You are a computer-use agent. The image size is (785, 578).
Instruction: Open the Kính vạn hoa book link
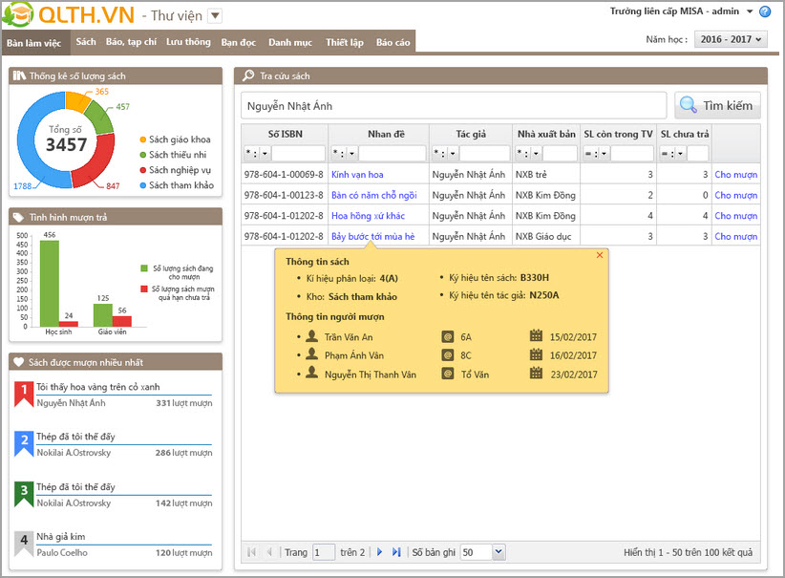[357, 175]
